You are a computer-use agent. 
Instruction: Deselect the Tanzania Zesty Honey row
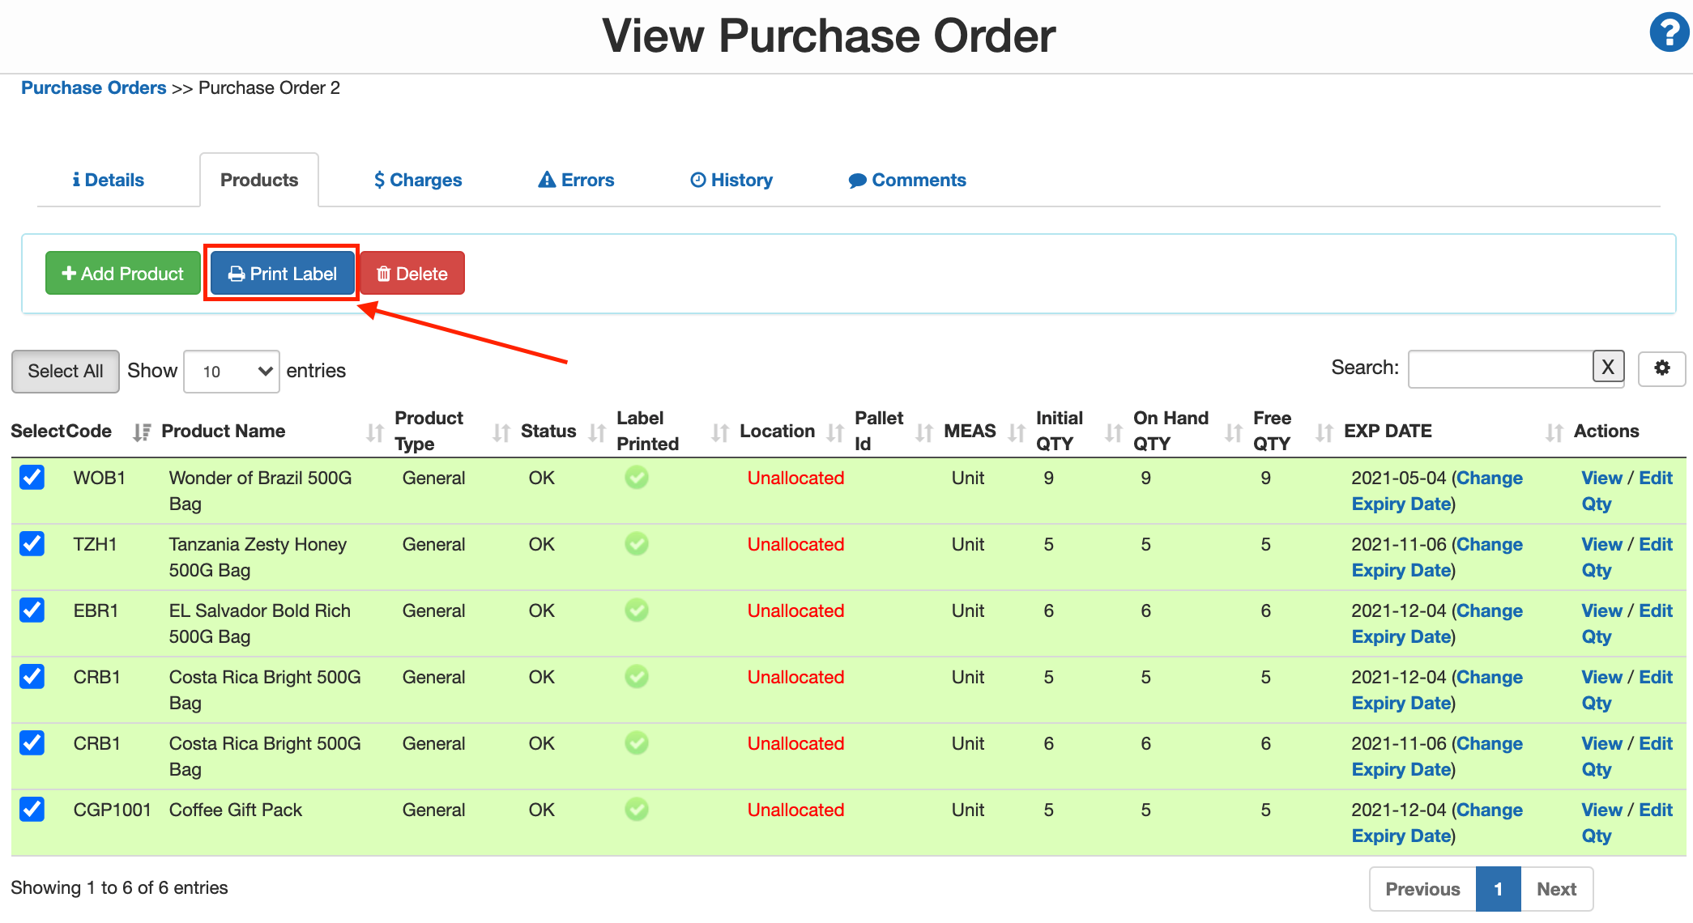(x=32, y=544)
